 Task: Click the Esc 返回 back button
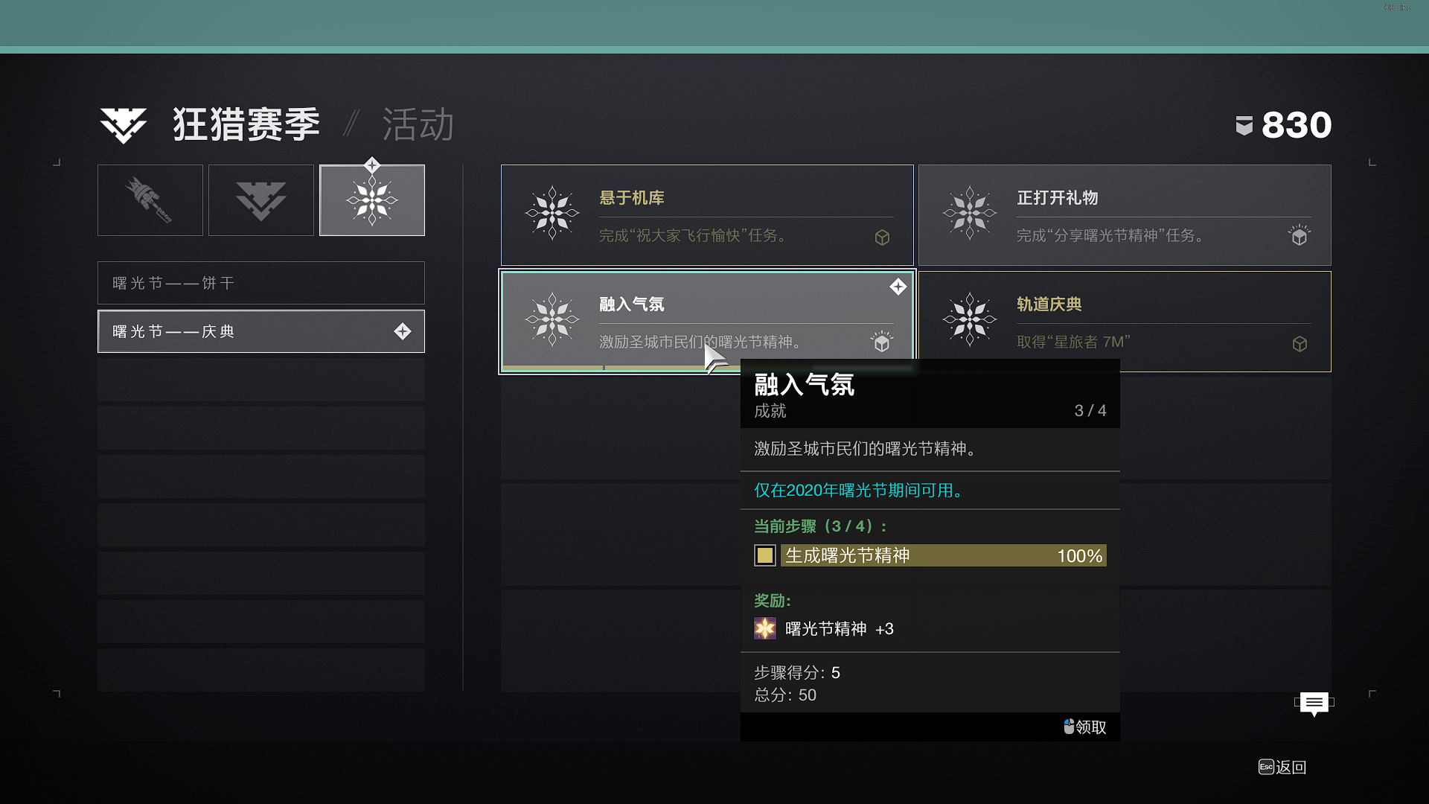tap(1282, 767)
